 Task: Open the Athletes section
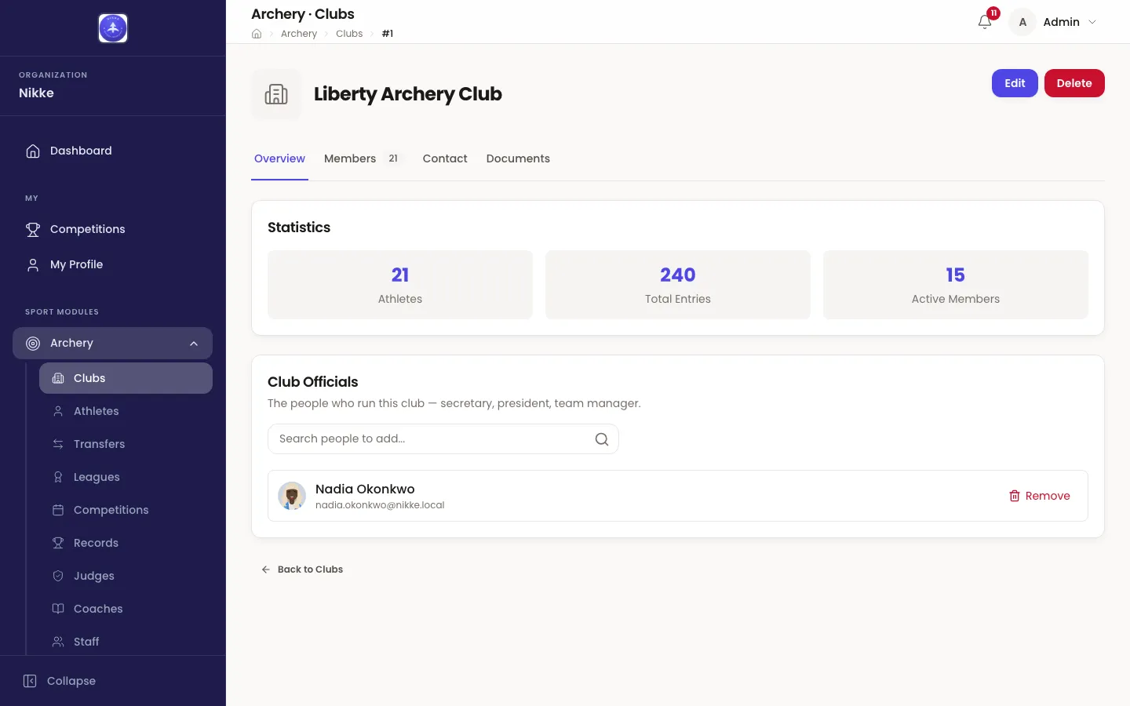[126, 411]
